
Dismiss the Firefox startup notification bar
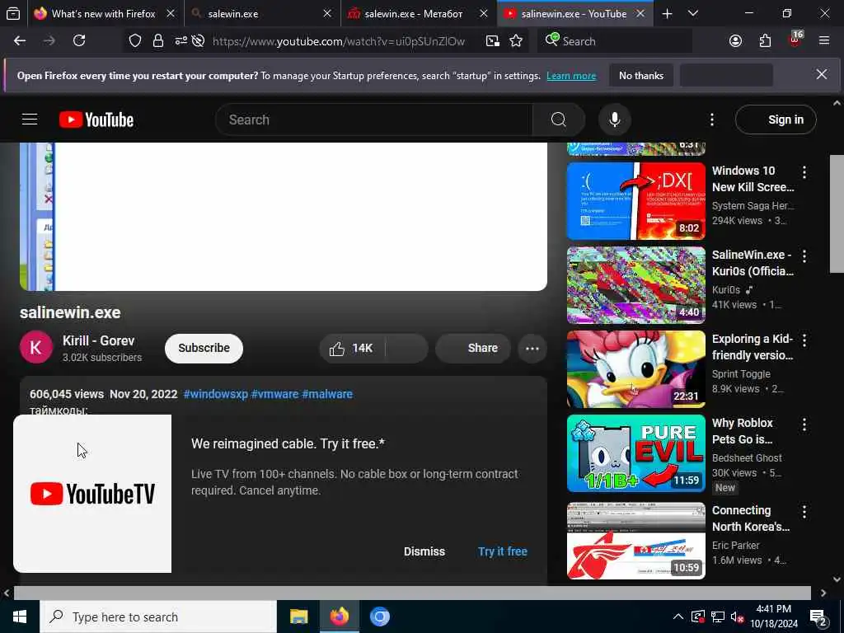pos(822,75)
